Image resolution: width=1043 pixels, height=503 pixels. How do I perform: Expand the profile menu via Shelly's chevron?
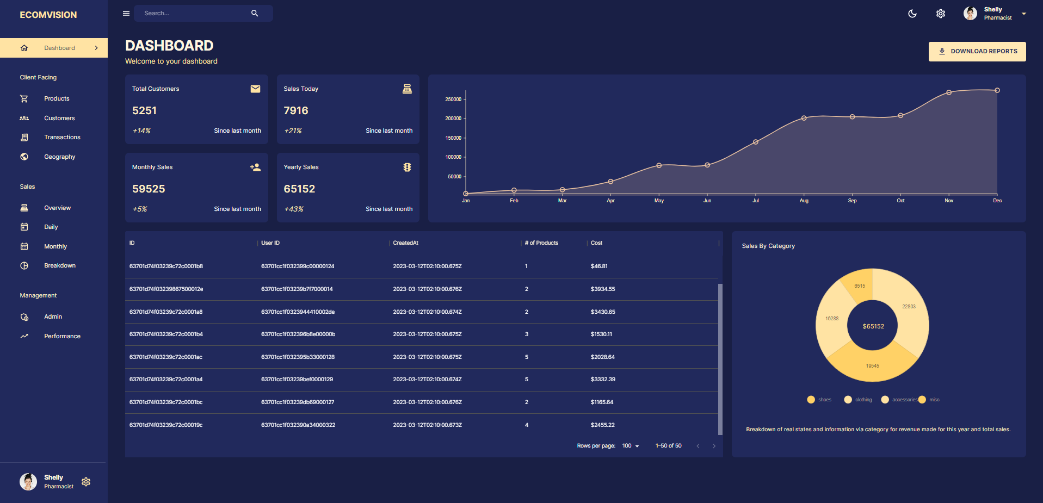1023,14
